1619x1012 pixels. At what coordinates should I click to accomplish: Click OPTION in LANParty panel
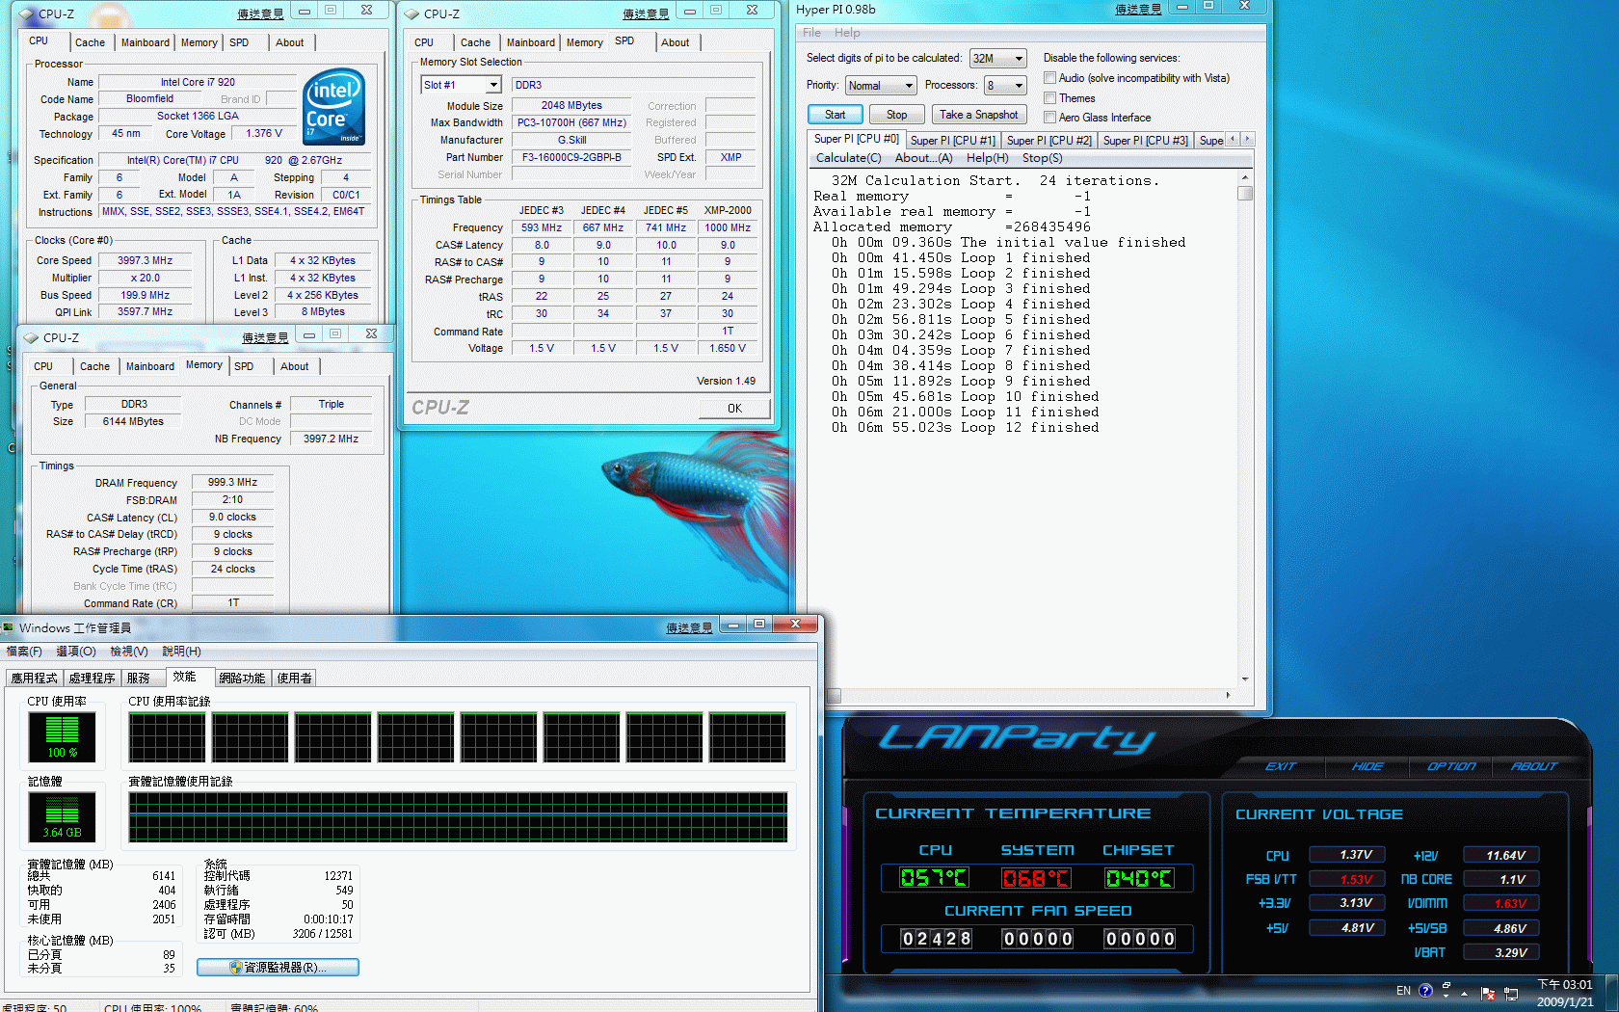click(x=1451, y=766)
